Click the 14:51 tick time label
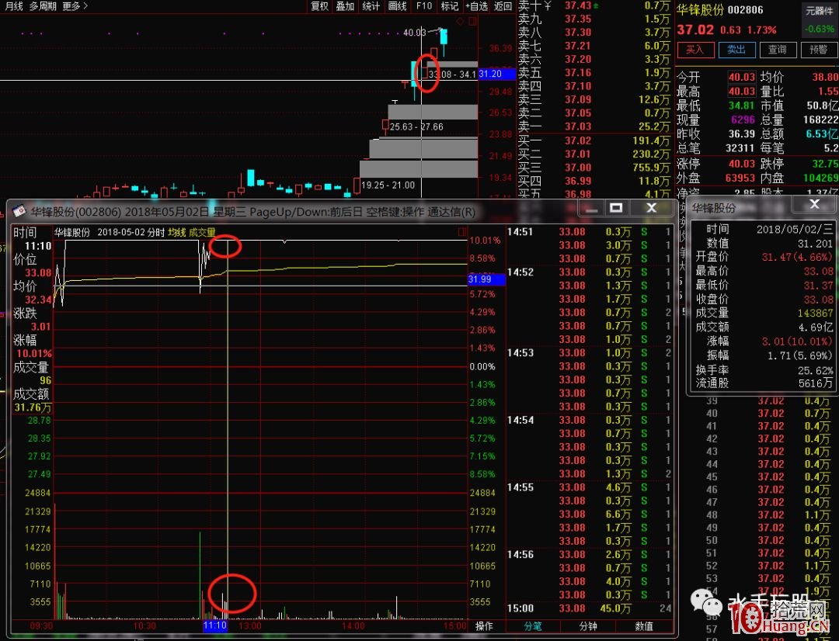Viewport: 839px width, 641px height. tap(520, 232)
